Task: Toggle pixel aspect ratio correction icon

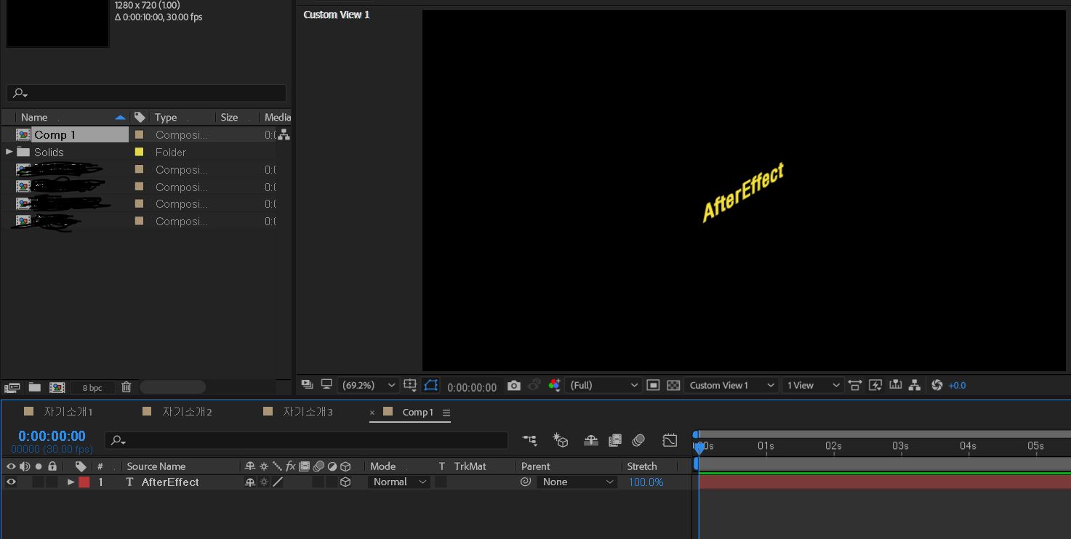Action: pos(855,385)
